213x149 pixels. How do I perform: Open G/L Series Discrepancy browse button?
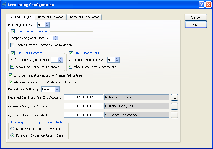click(175, 115)
